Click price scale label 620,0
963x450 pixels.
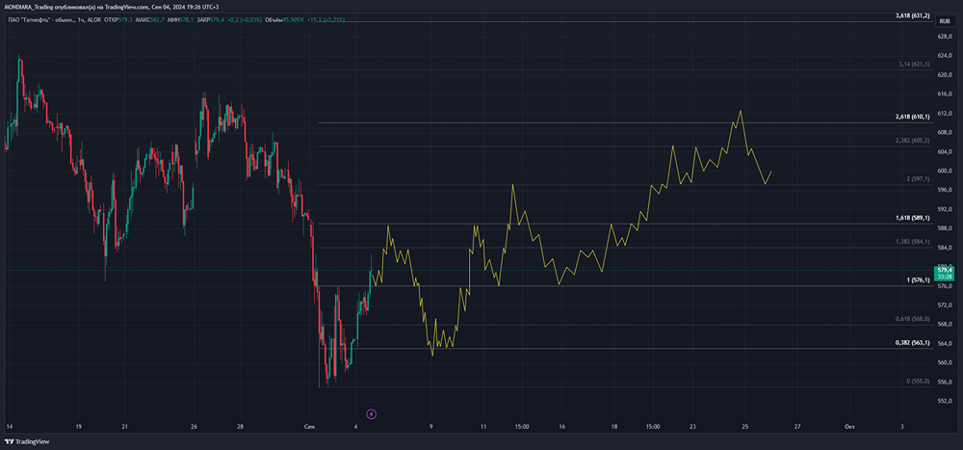[x=943, y=75]
